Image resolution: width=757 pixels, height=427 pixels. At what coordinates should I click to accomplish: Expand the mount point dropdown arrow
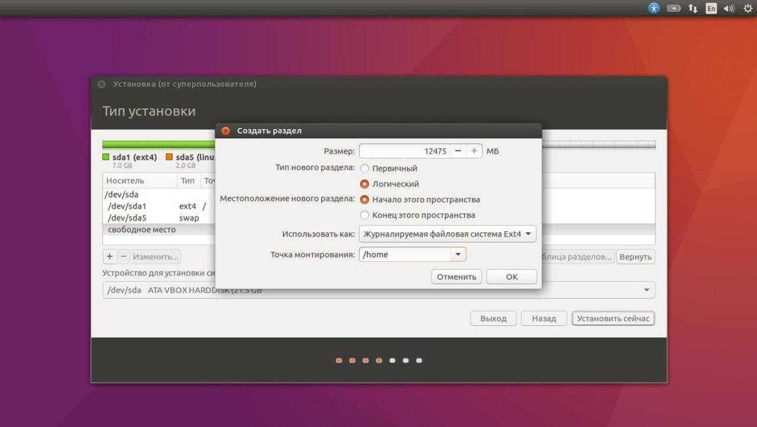458,255
